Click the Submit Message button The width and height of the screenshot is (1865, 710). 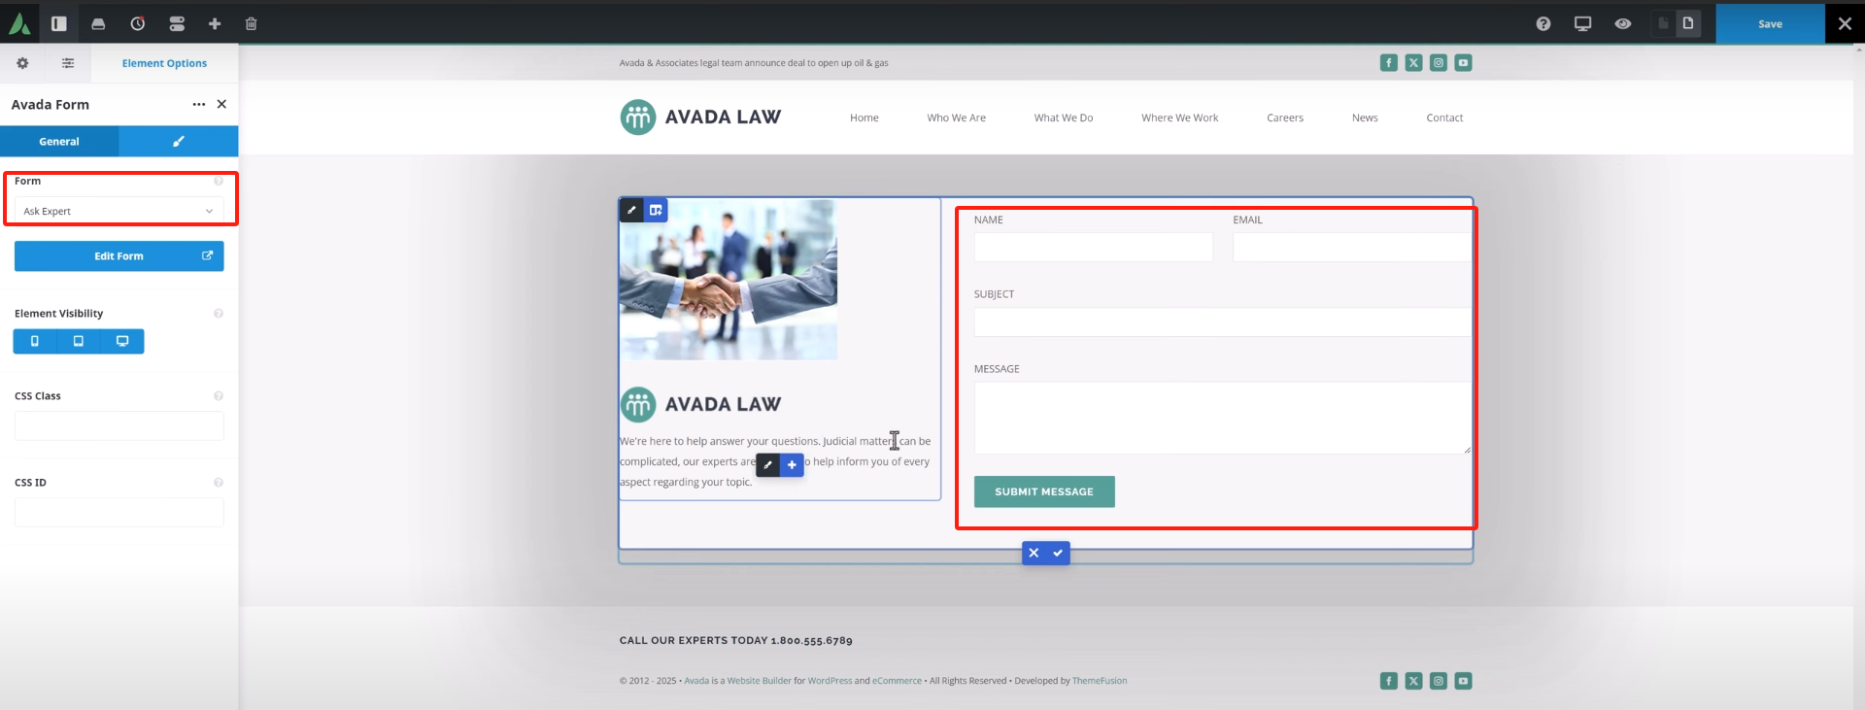[x=1044, y=491]
